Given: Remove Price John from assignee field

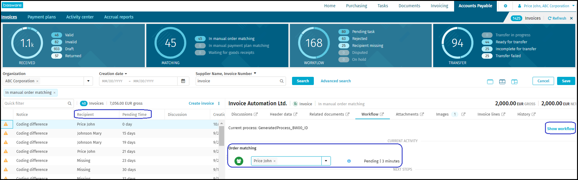Looking at the screenshot, I should pyautogui.click(x=274, y=161).
